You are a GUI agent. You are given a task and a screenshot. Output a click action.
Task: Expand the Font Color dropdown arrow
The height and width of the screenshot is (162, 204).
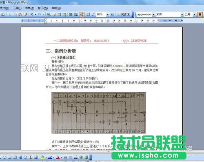(x=62, y=158)
